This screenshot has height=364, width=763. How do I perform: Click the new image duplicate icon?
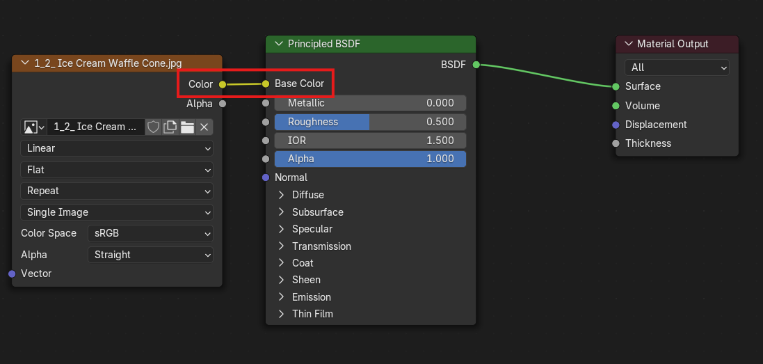pyautogui.click(x=170, y=127)
